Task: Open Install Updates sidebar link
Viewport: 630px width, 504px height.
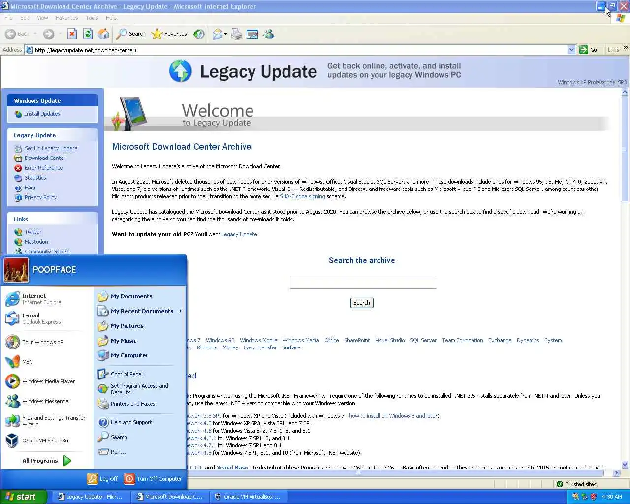Action: coord(42,114)
